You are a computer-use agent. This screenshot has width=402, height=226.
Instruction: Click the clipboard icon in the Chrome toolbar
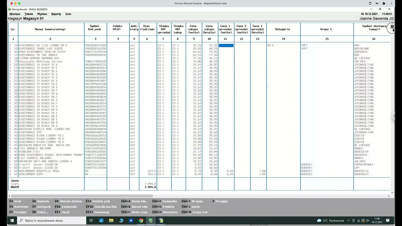click(x=370, y=3)
